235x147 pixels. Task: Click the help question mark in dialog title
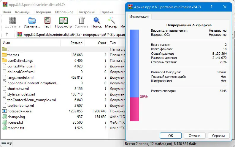212,7
